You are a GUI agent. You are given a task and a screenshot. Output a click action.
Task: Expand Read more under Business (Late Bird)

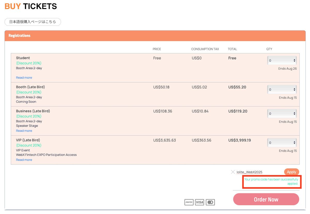[x=24, y=131]
